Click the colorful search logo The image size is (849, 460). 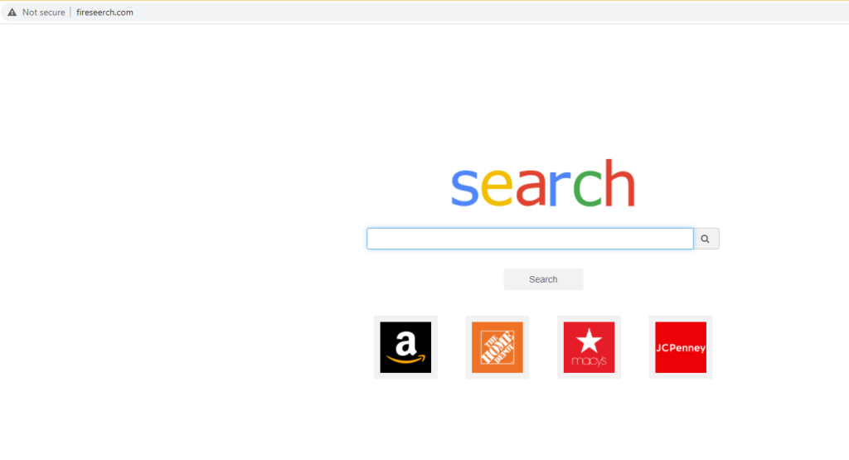(543, 183)
